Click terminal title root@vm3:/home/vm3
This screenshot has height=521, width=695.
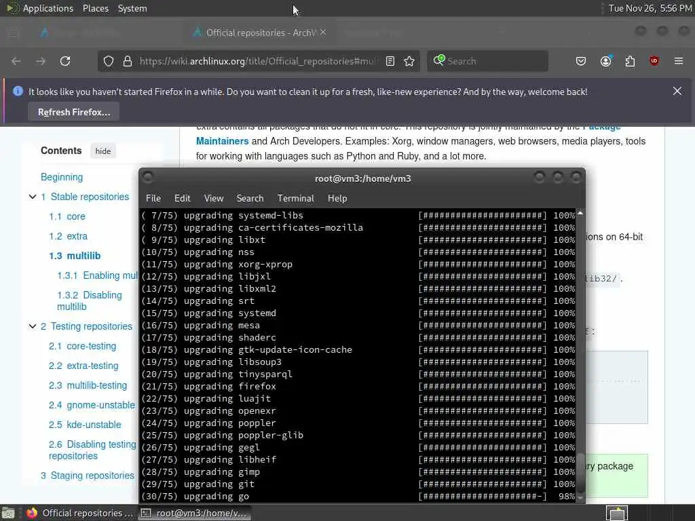point(362,178)
